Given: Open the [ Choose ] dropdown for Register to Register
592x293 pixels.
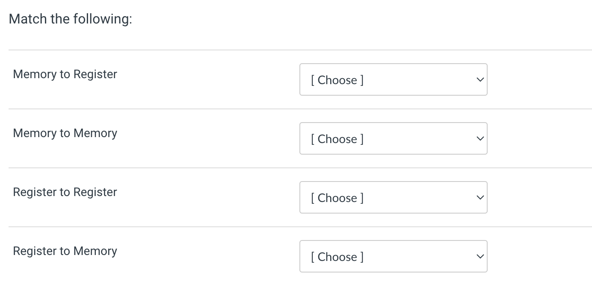Looking at the screenshot, I should [x=393, y=197].
